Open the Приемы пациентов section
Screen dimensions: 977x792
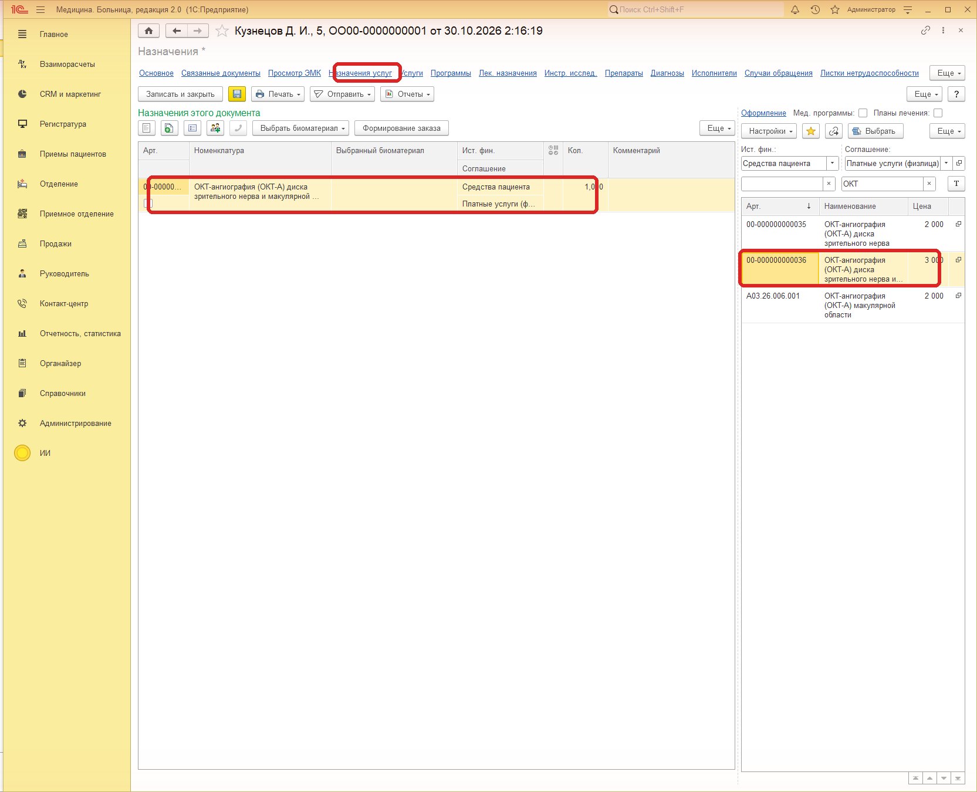(x=73, y=154)
